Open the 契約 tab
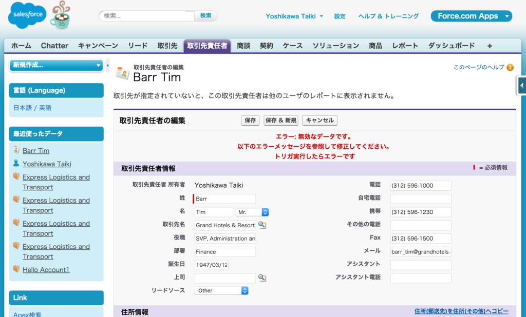Image resolution: width=526 pixels, height=317 pixels. pos(267,46)
